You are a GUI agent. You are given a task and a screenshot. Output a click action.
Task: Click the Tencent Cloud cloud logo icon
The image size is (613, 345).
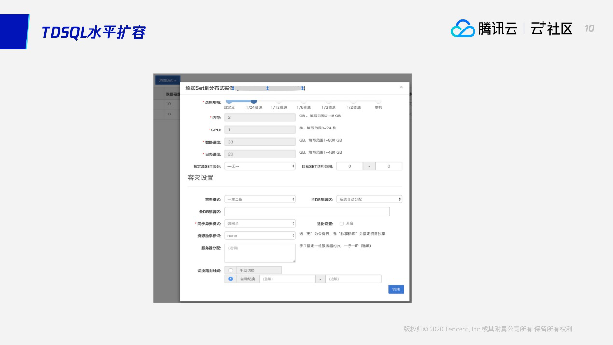click(x=463, y=29)
